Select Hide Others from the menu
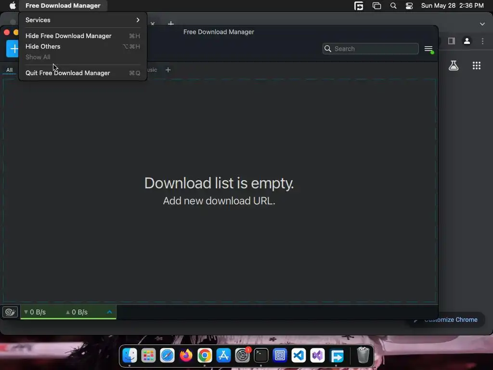This screenshot has height=370, width=493. coord(83,47)
